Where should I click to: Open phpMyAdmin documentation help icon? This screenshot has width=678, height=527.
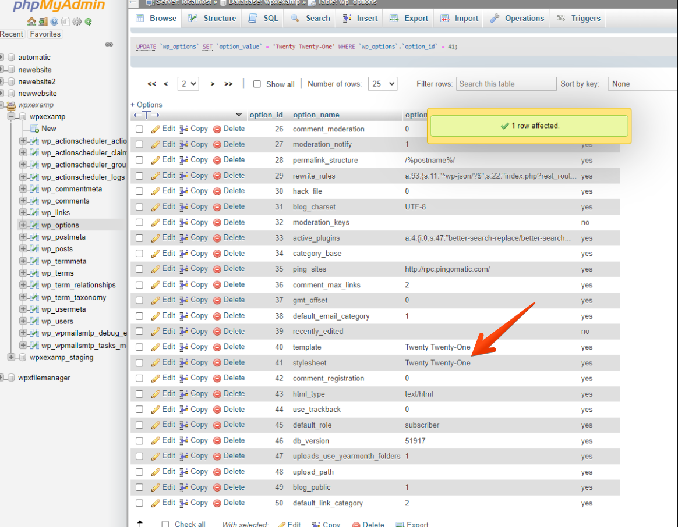click(x=54, y=22)
